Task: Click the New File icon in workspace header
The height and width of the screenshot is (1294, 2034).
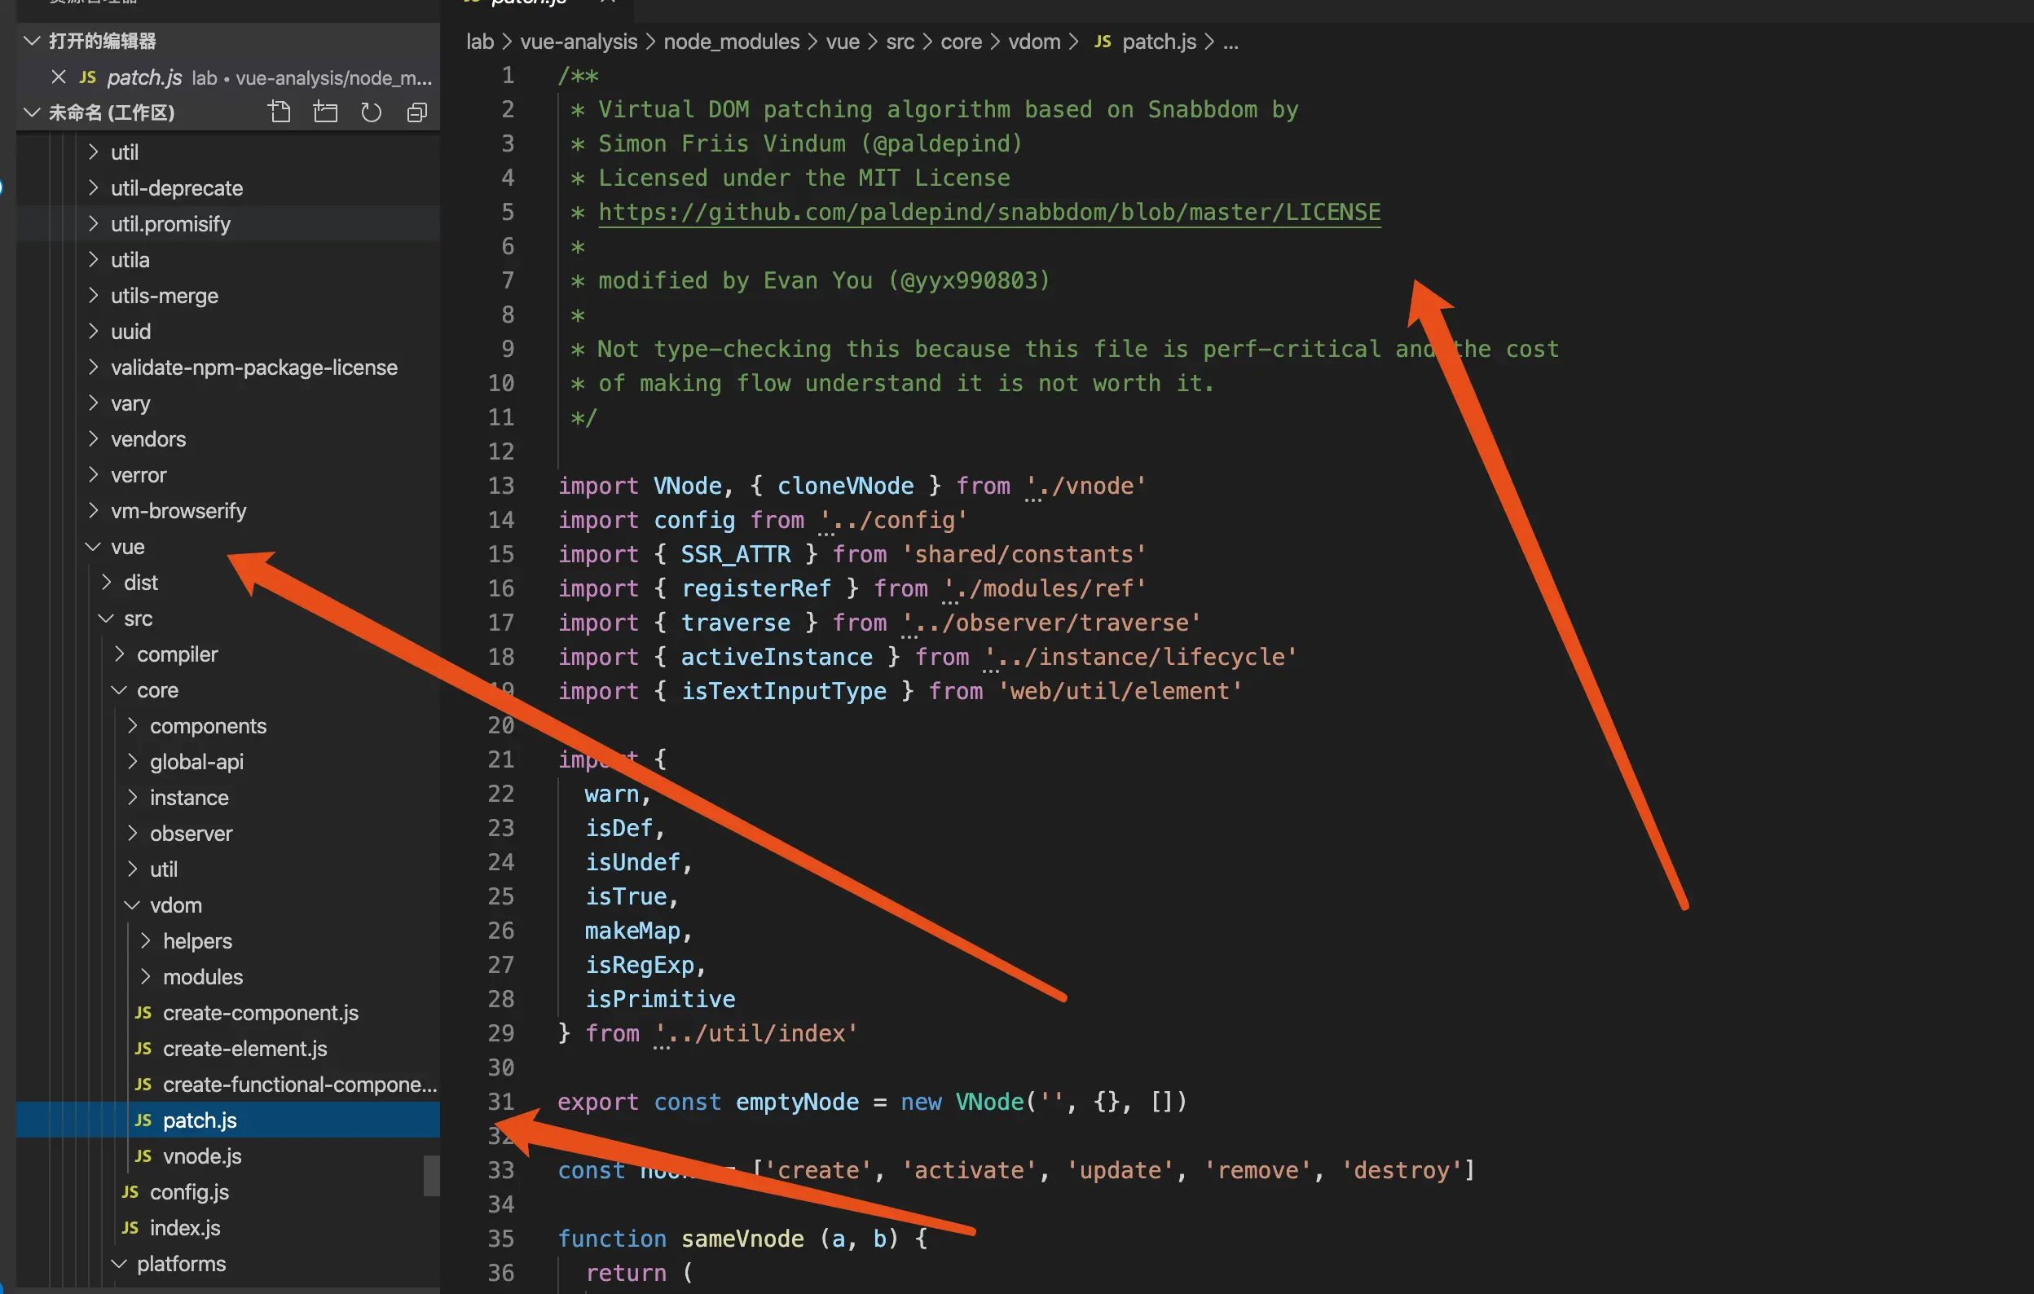Action: (280, 112)
